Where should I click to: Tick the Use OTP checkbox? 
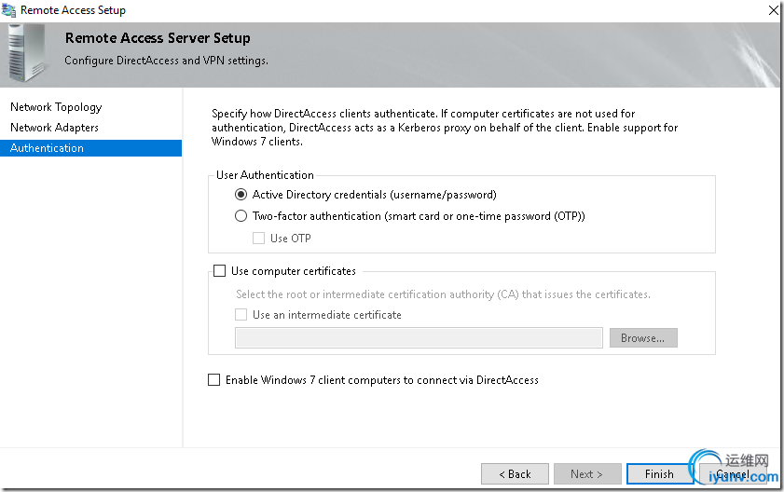pos(259,239)
